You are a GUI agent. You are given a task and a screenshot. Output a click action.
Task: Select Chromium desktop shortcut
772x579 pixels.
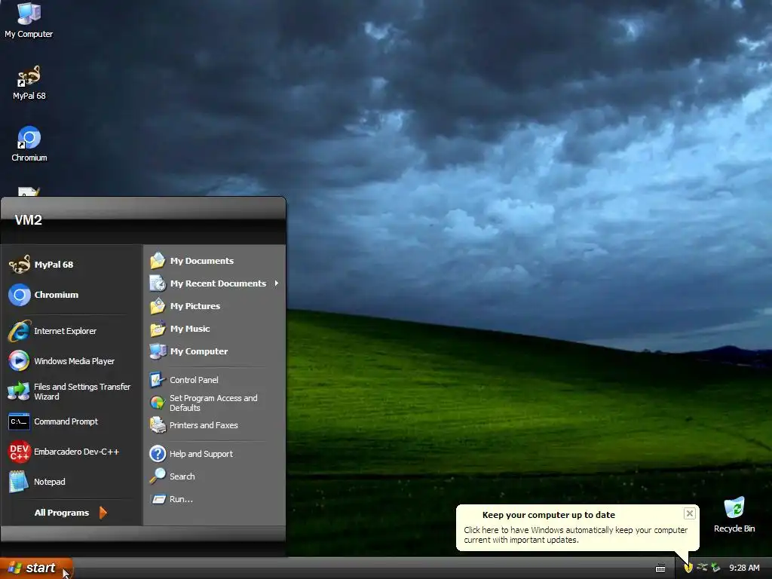(29, 144)
